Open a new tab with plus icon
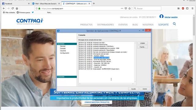The image size is (196, 110). coord(94,3)
